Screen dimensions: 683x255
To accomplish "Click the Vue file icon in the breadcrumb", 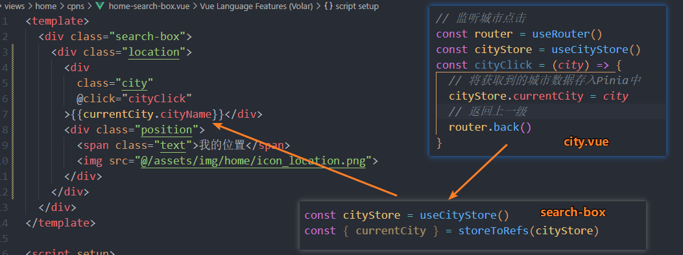I will point(100,6).
